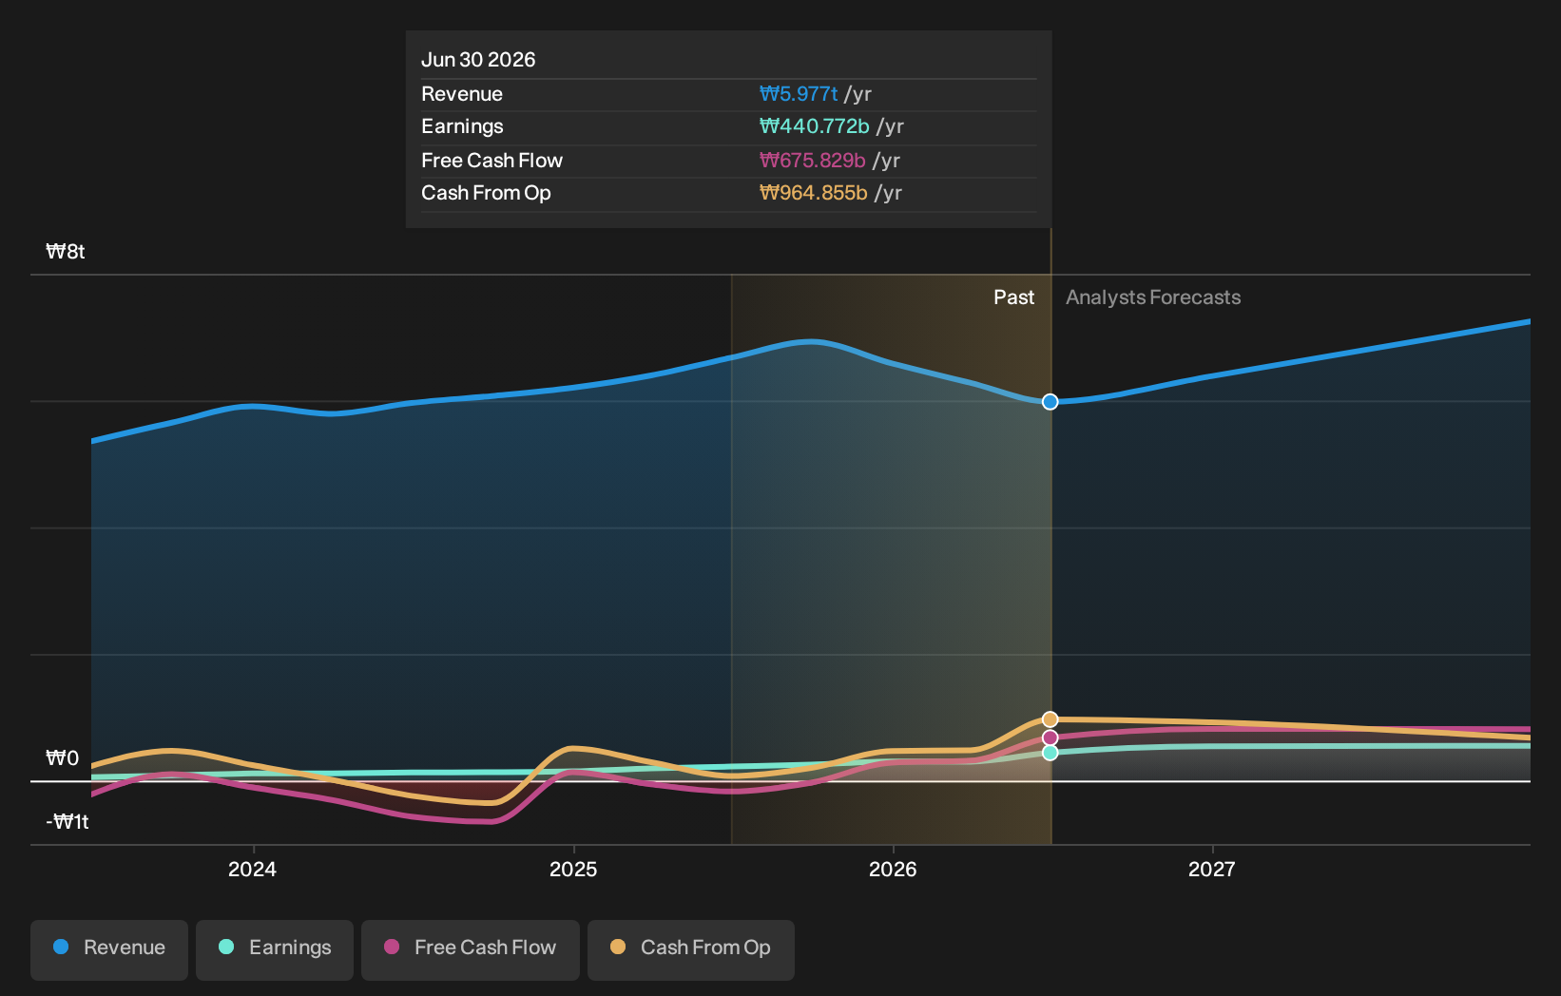Click the 2027 x-axis label

(1212, 869)
